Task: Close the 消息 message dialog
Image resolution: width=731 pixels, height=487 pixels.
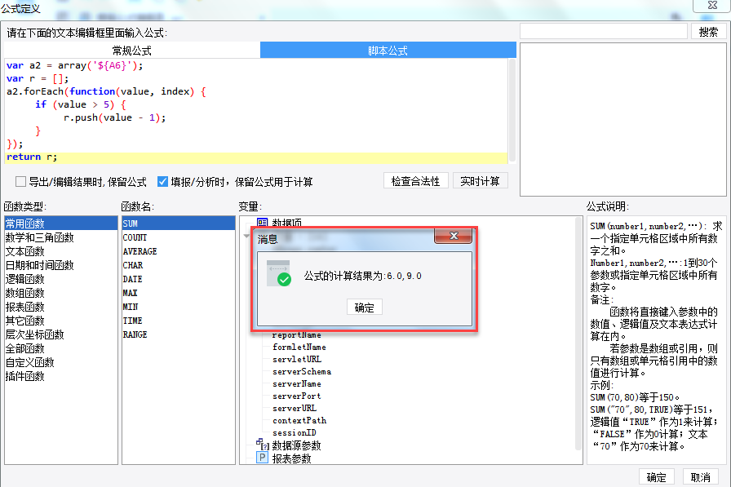Action: point(453,236)
